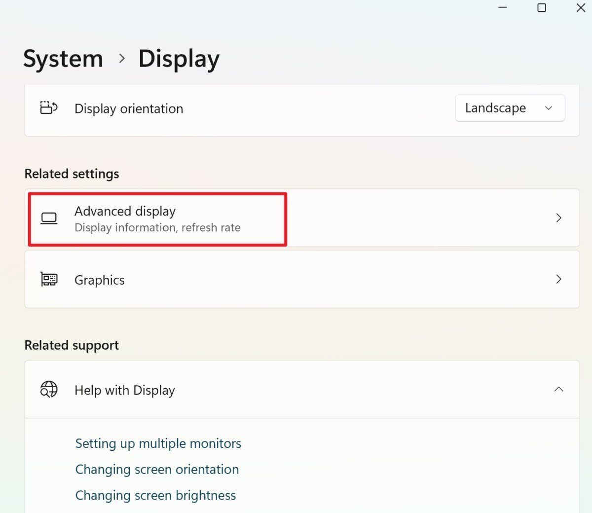The height and width of the screenshot is (513, 592).
Task: Click the Display breadcrumb label
Action: tap(179, 58)
